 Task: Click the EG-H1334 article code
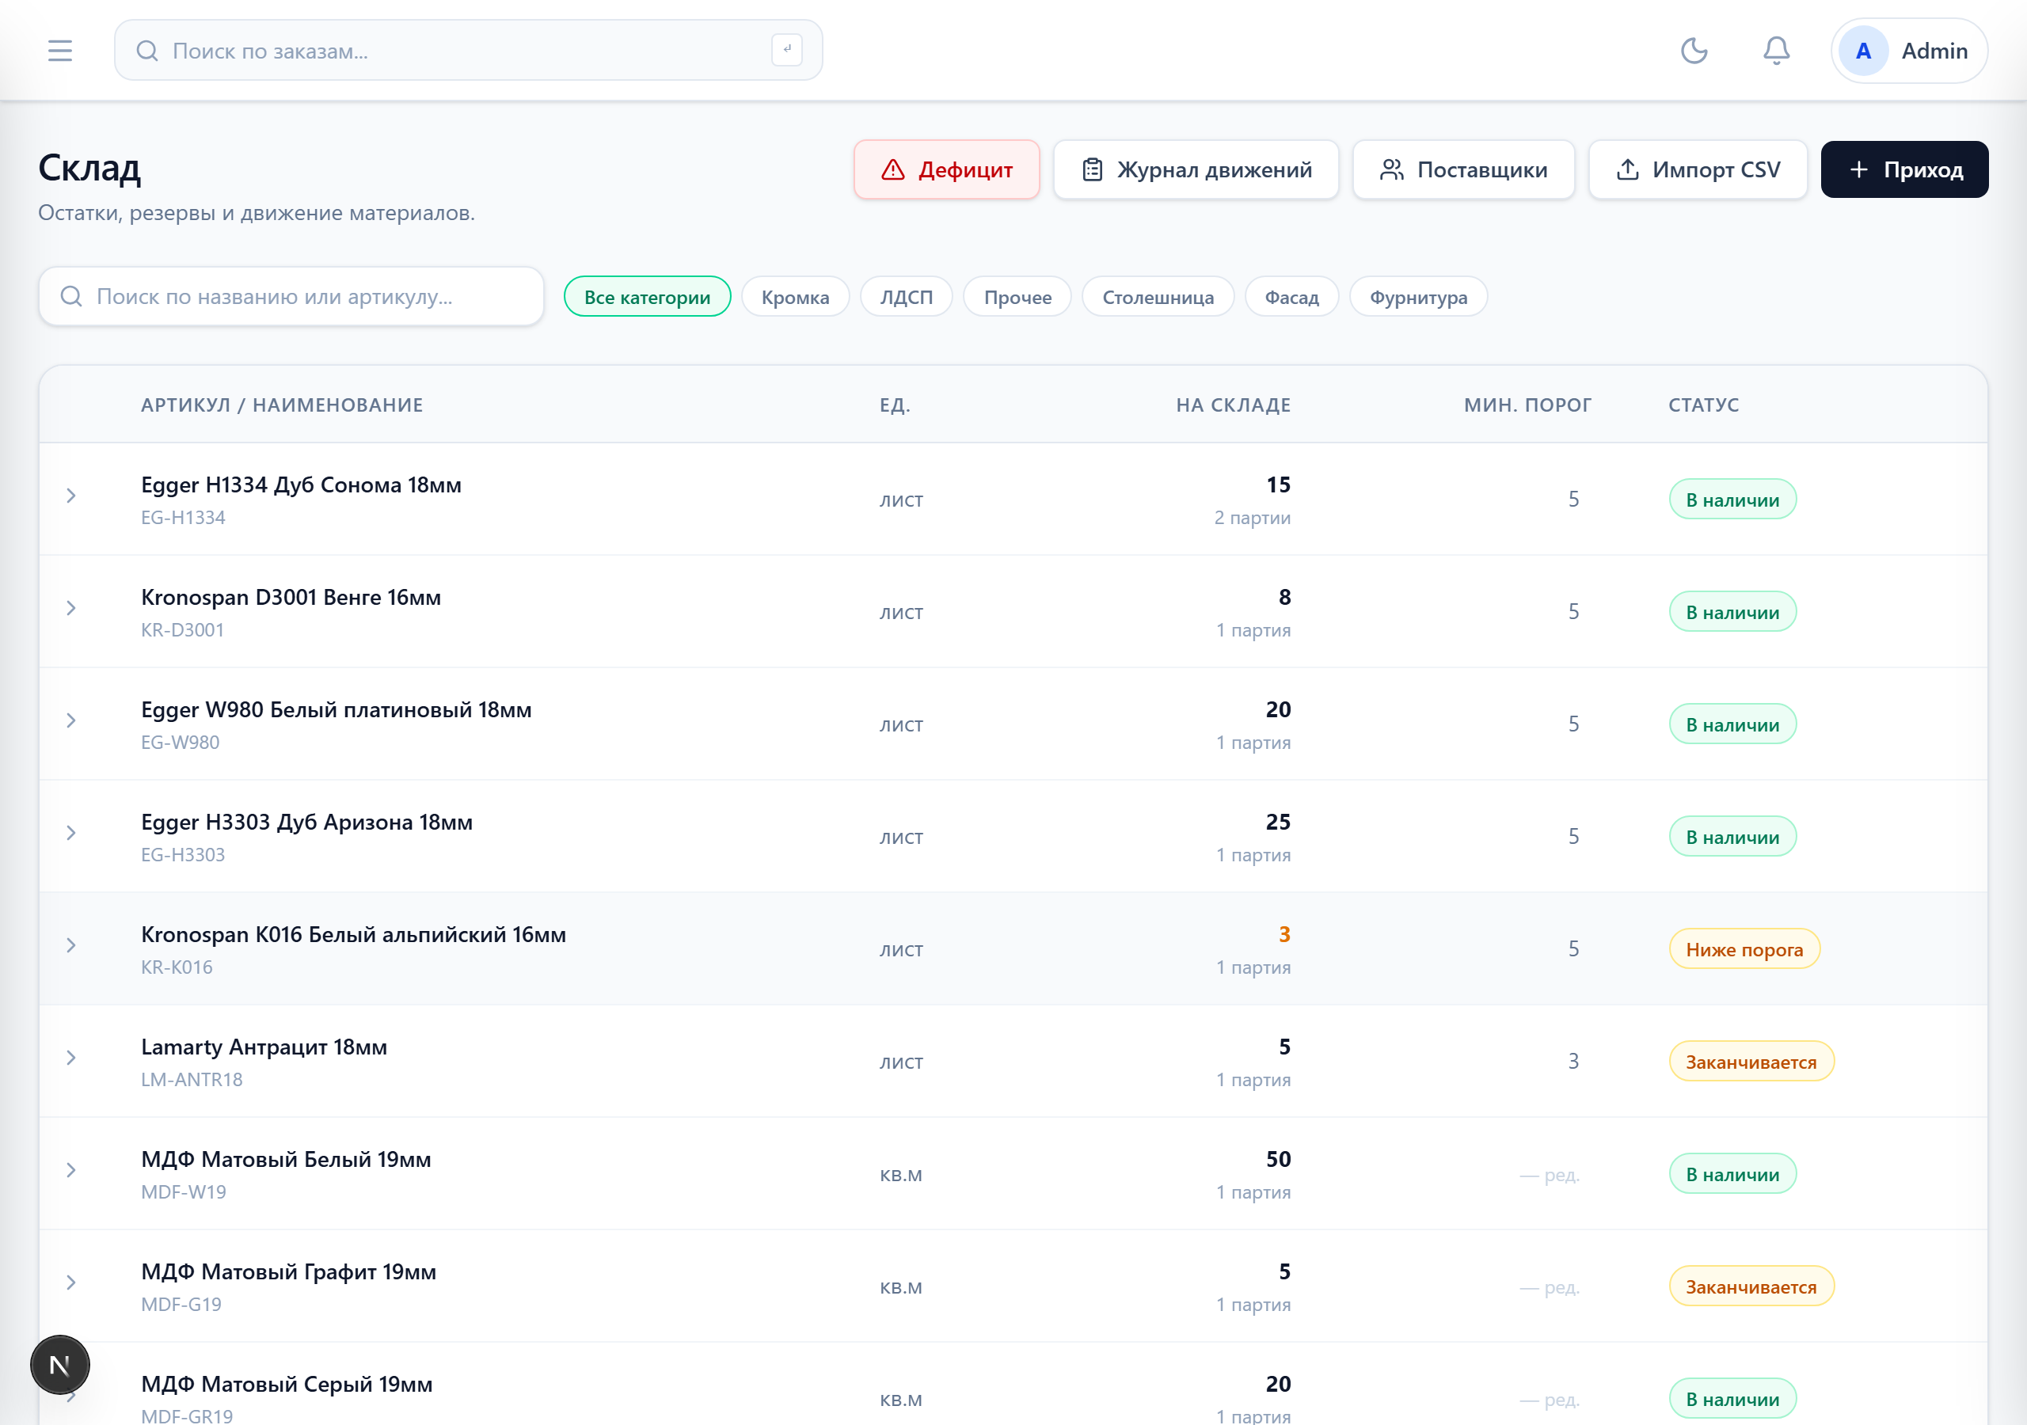pos(183,518)
